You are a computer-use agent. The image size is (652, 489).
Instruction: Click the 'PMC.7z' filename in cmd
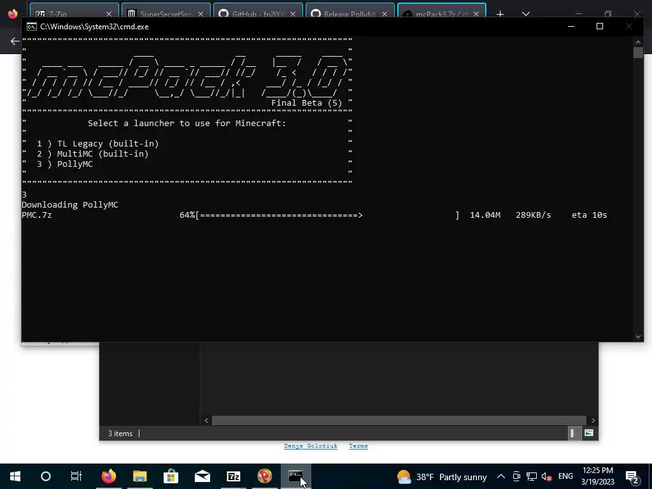[36, 215]
